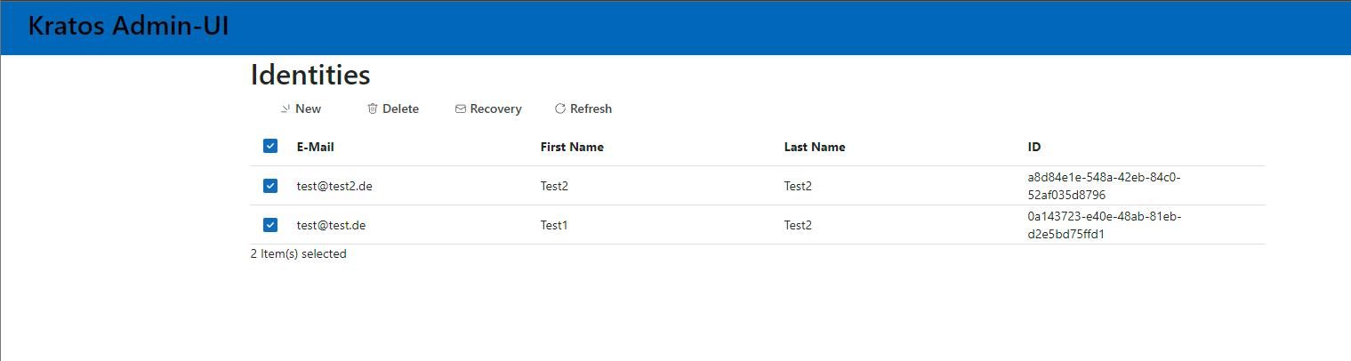Sort by First Name column header
This screenshot has width=1351, height=361.
pos(572,147)
